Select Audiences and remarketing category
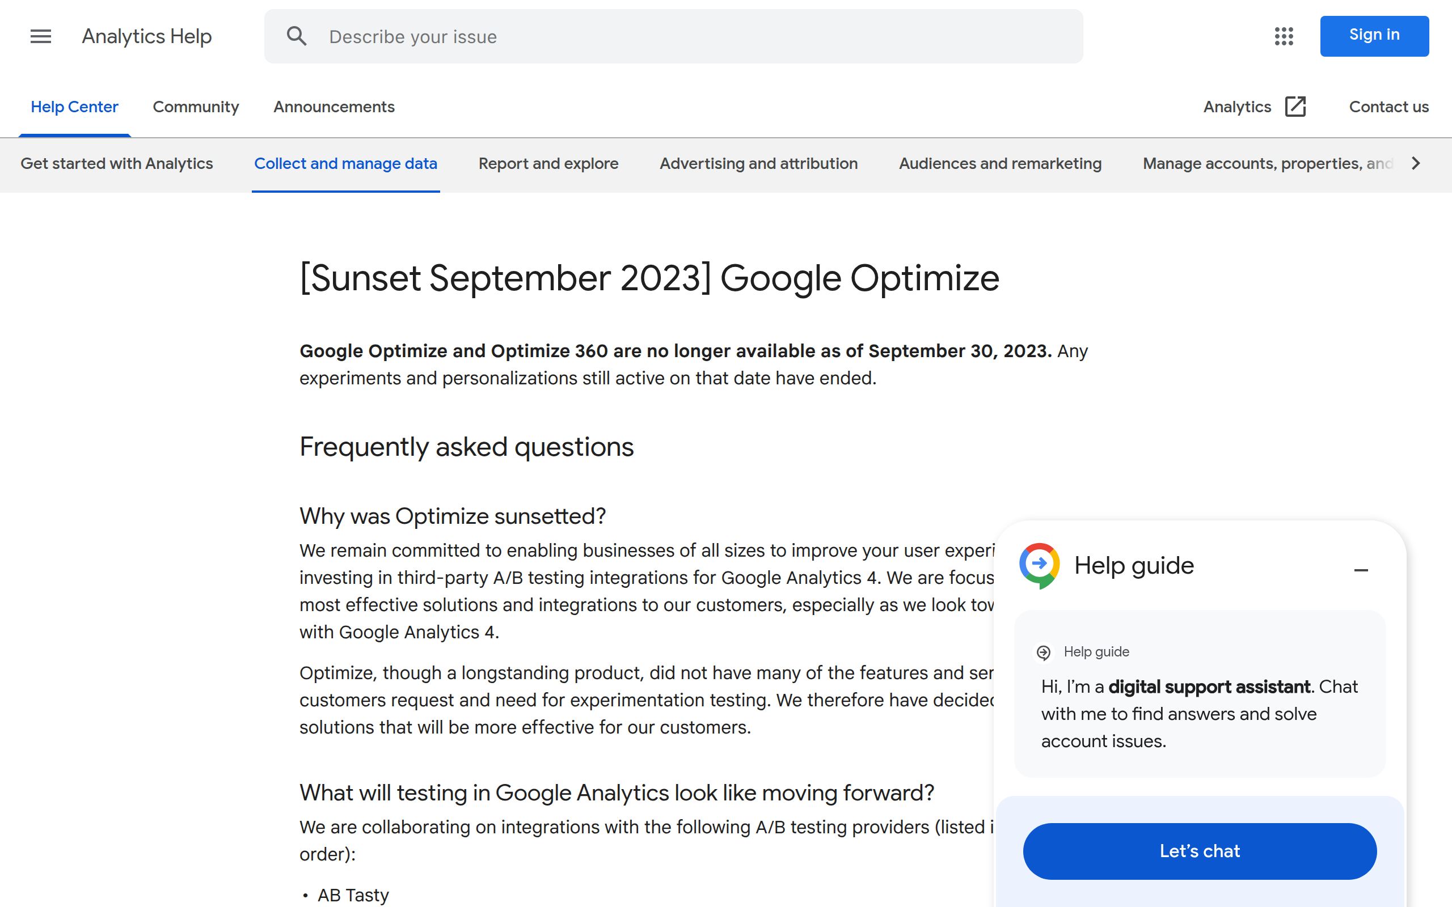This screenshot has width=1452, height=907. click(999, 163)
